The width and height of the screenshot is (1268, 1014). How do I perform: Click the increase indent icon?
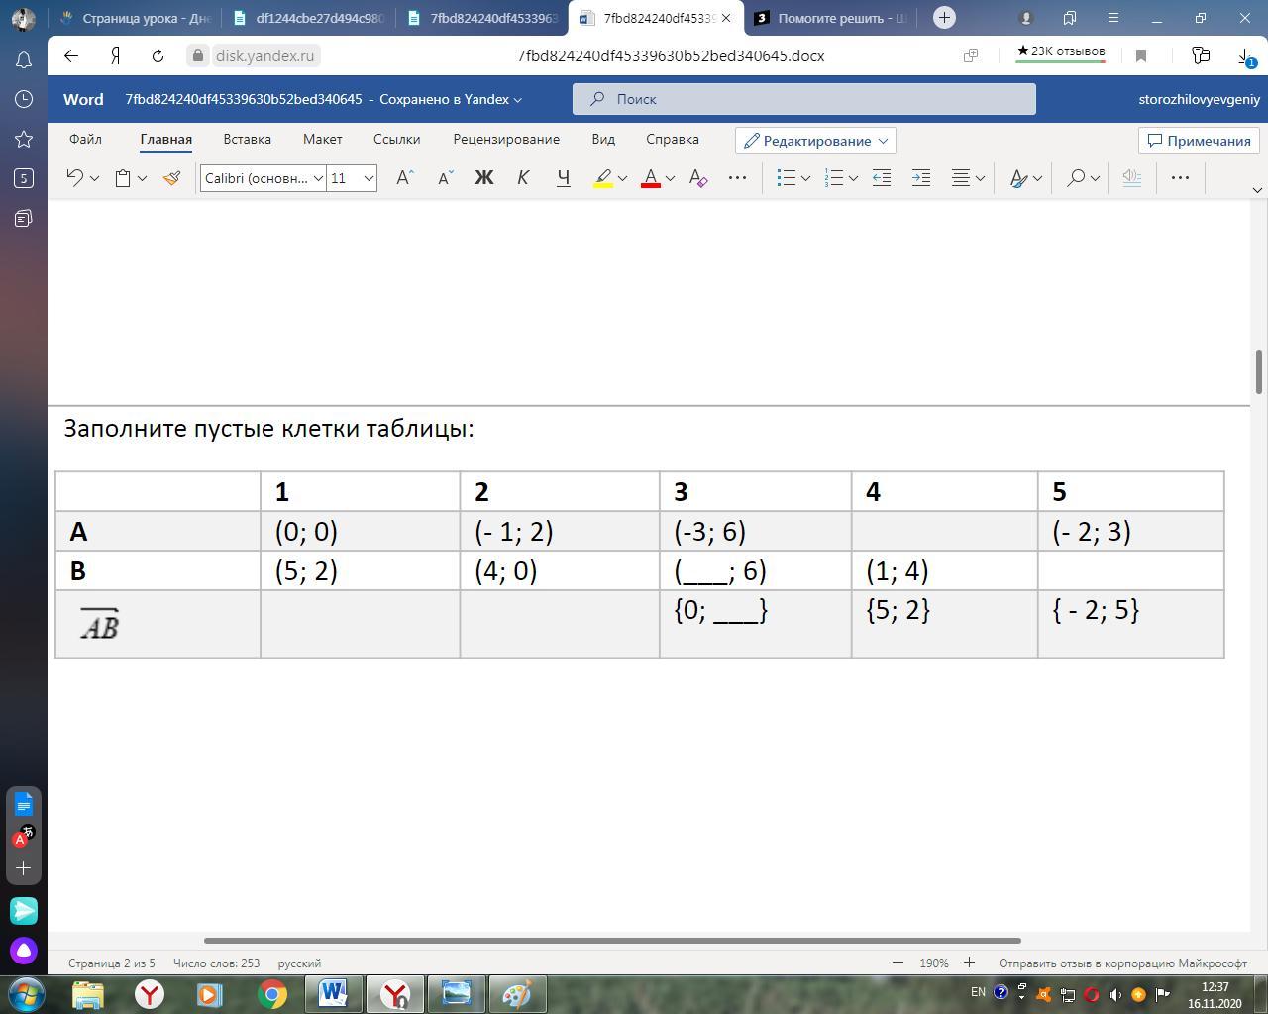(x=920, y=178)
